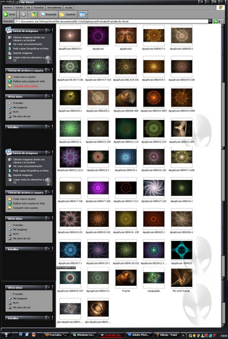Go up one folder level
Image resolution: width=228 pixels, height=339 pixels.
[34, 15]
